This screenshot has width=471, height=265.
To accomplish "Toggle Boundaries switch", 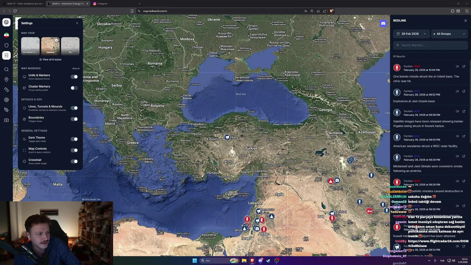I will [x=74, y=119].
